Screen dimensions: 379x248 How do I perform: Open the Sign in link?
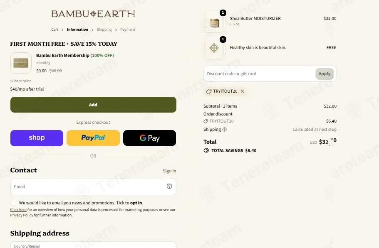[169, 171]
